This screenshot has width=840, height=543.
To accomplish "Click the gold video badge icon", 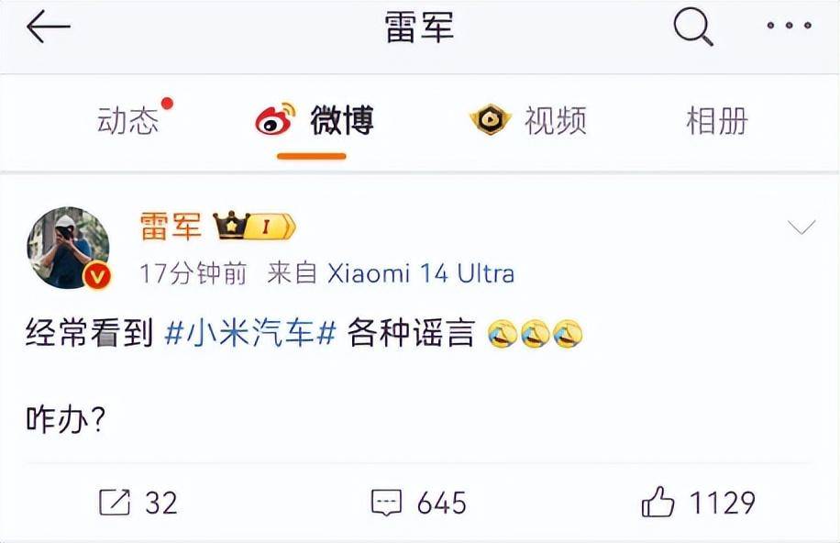I will 491,119.
